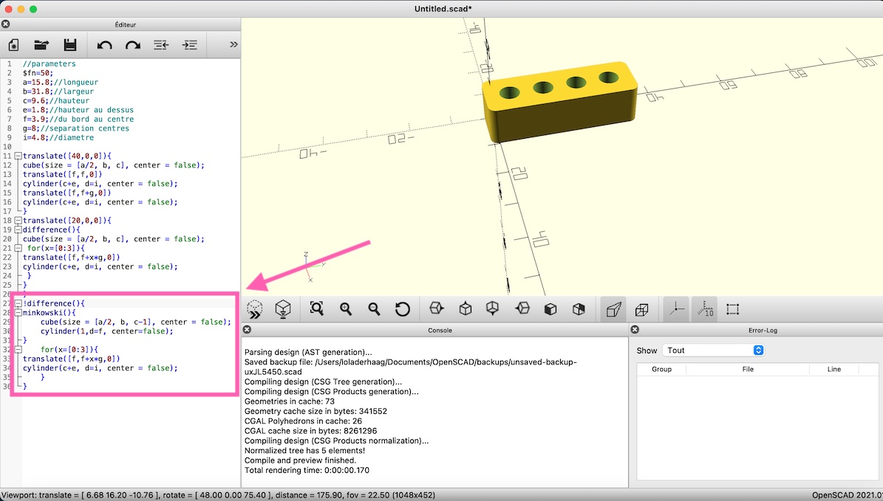
Task: Click the Line column header
Action: [834, 370]
